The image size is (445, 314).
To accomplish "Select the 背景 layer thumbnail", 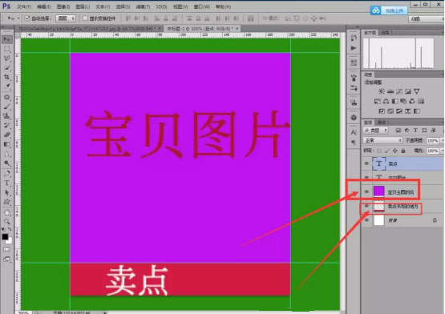I will point(379,220).
